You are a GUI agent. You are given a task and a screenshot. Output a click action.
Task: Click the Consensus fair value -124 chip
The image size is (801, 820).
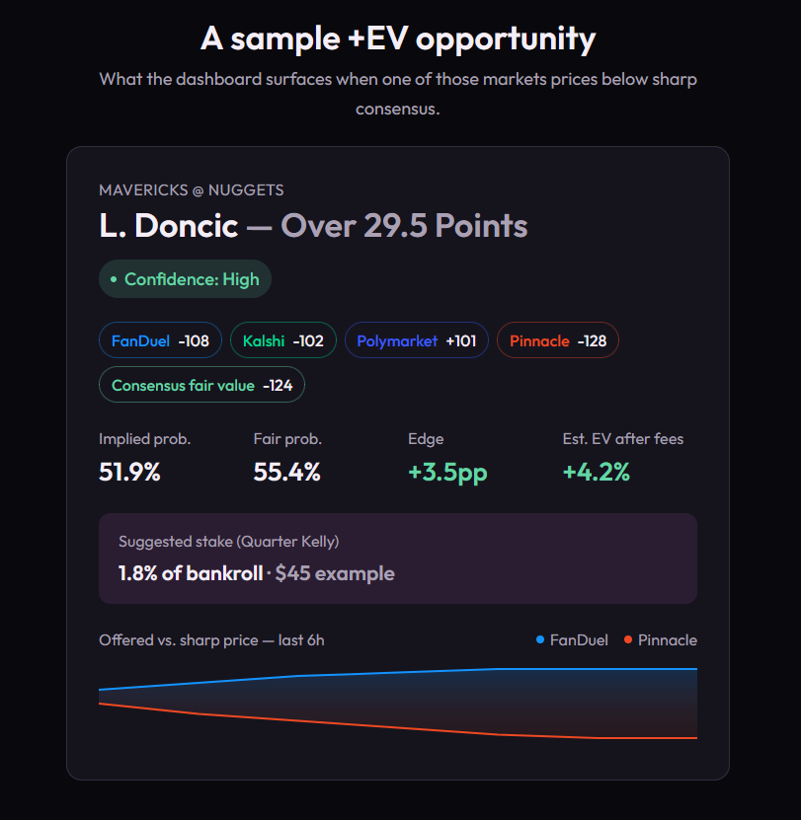pos(202,385)
